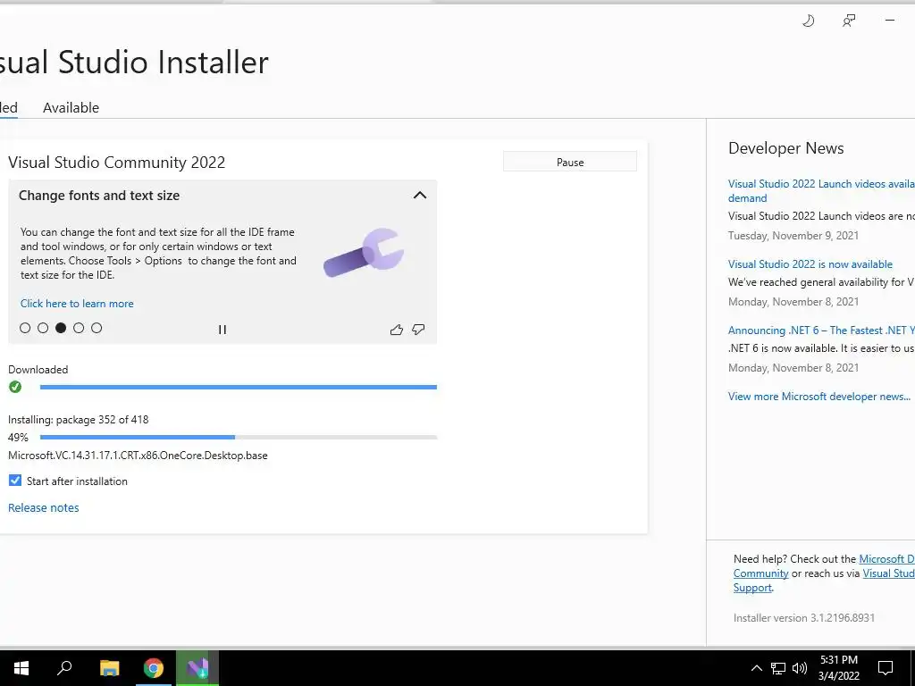
Task: Pause the tips carousel
Action: (x=222, y=330)
